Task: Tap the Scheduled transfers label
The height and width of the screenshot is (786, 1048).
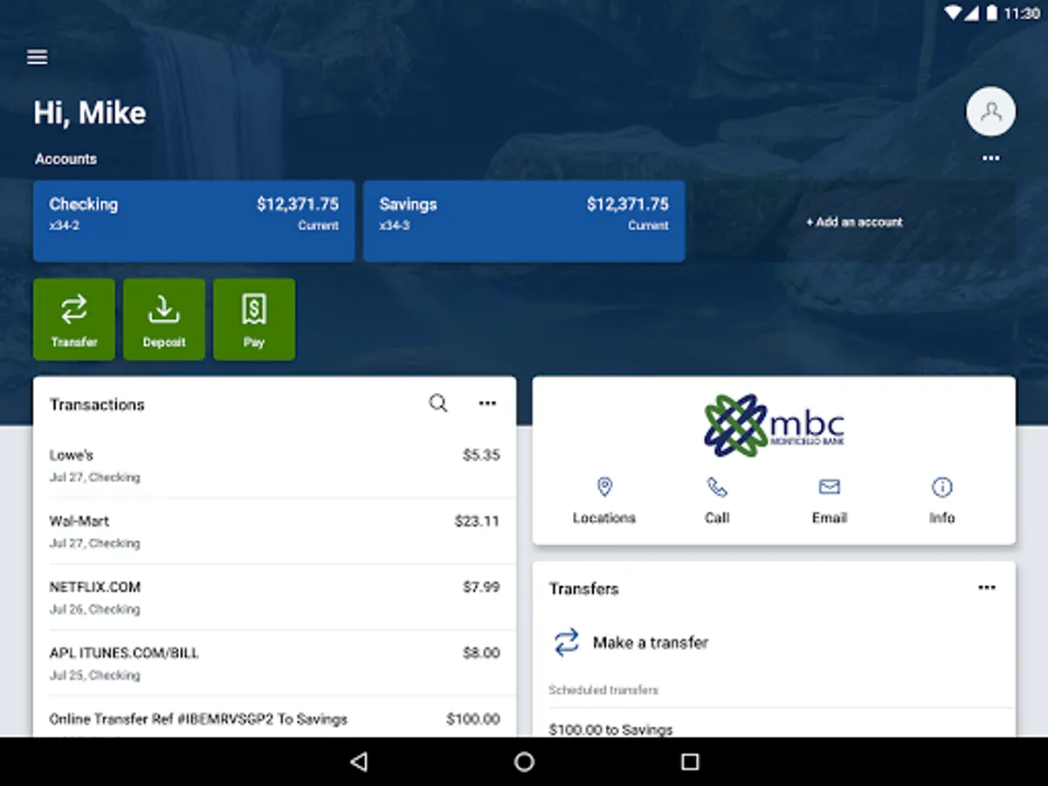Action: pyautogui.click(x=603, y=690)
